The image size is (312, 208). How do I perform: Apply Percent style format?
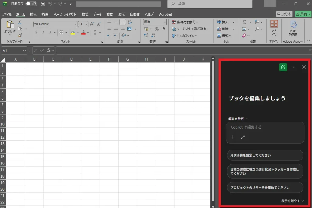(157, 29)
